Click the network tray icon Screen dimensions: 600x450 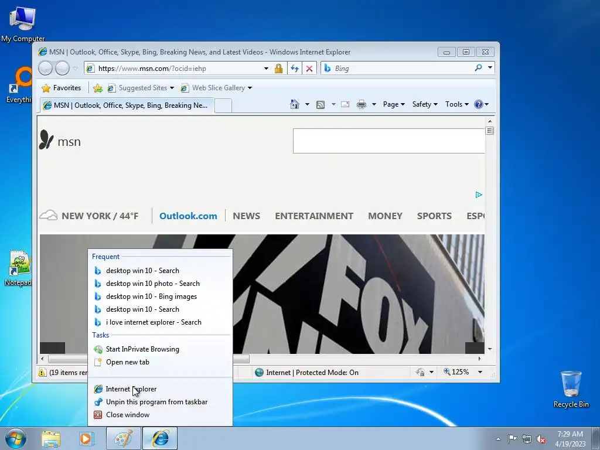527,439
